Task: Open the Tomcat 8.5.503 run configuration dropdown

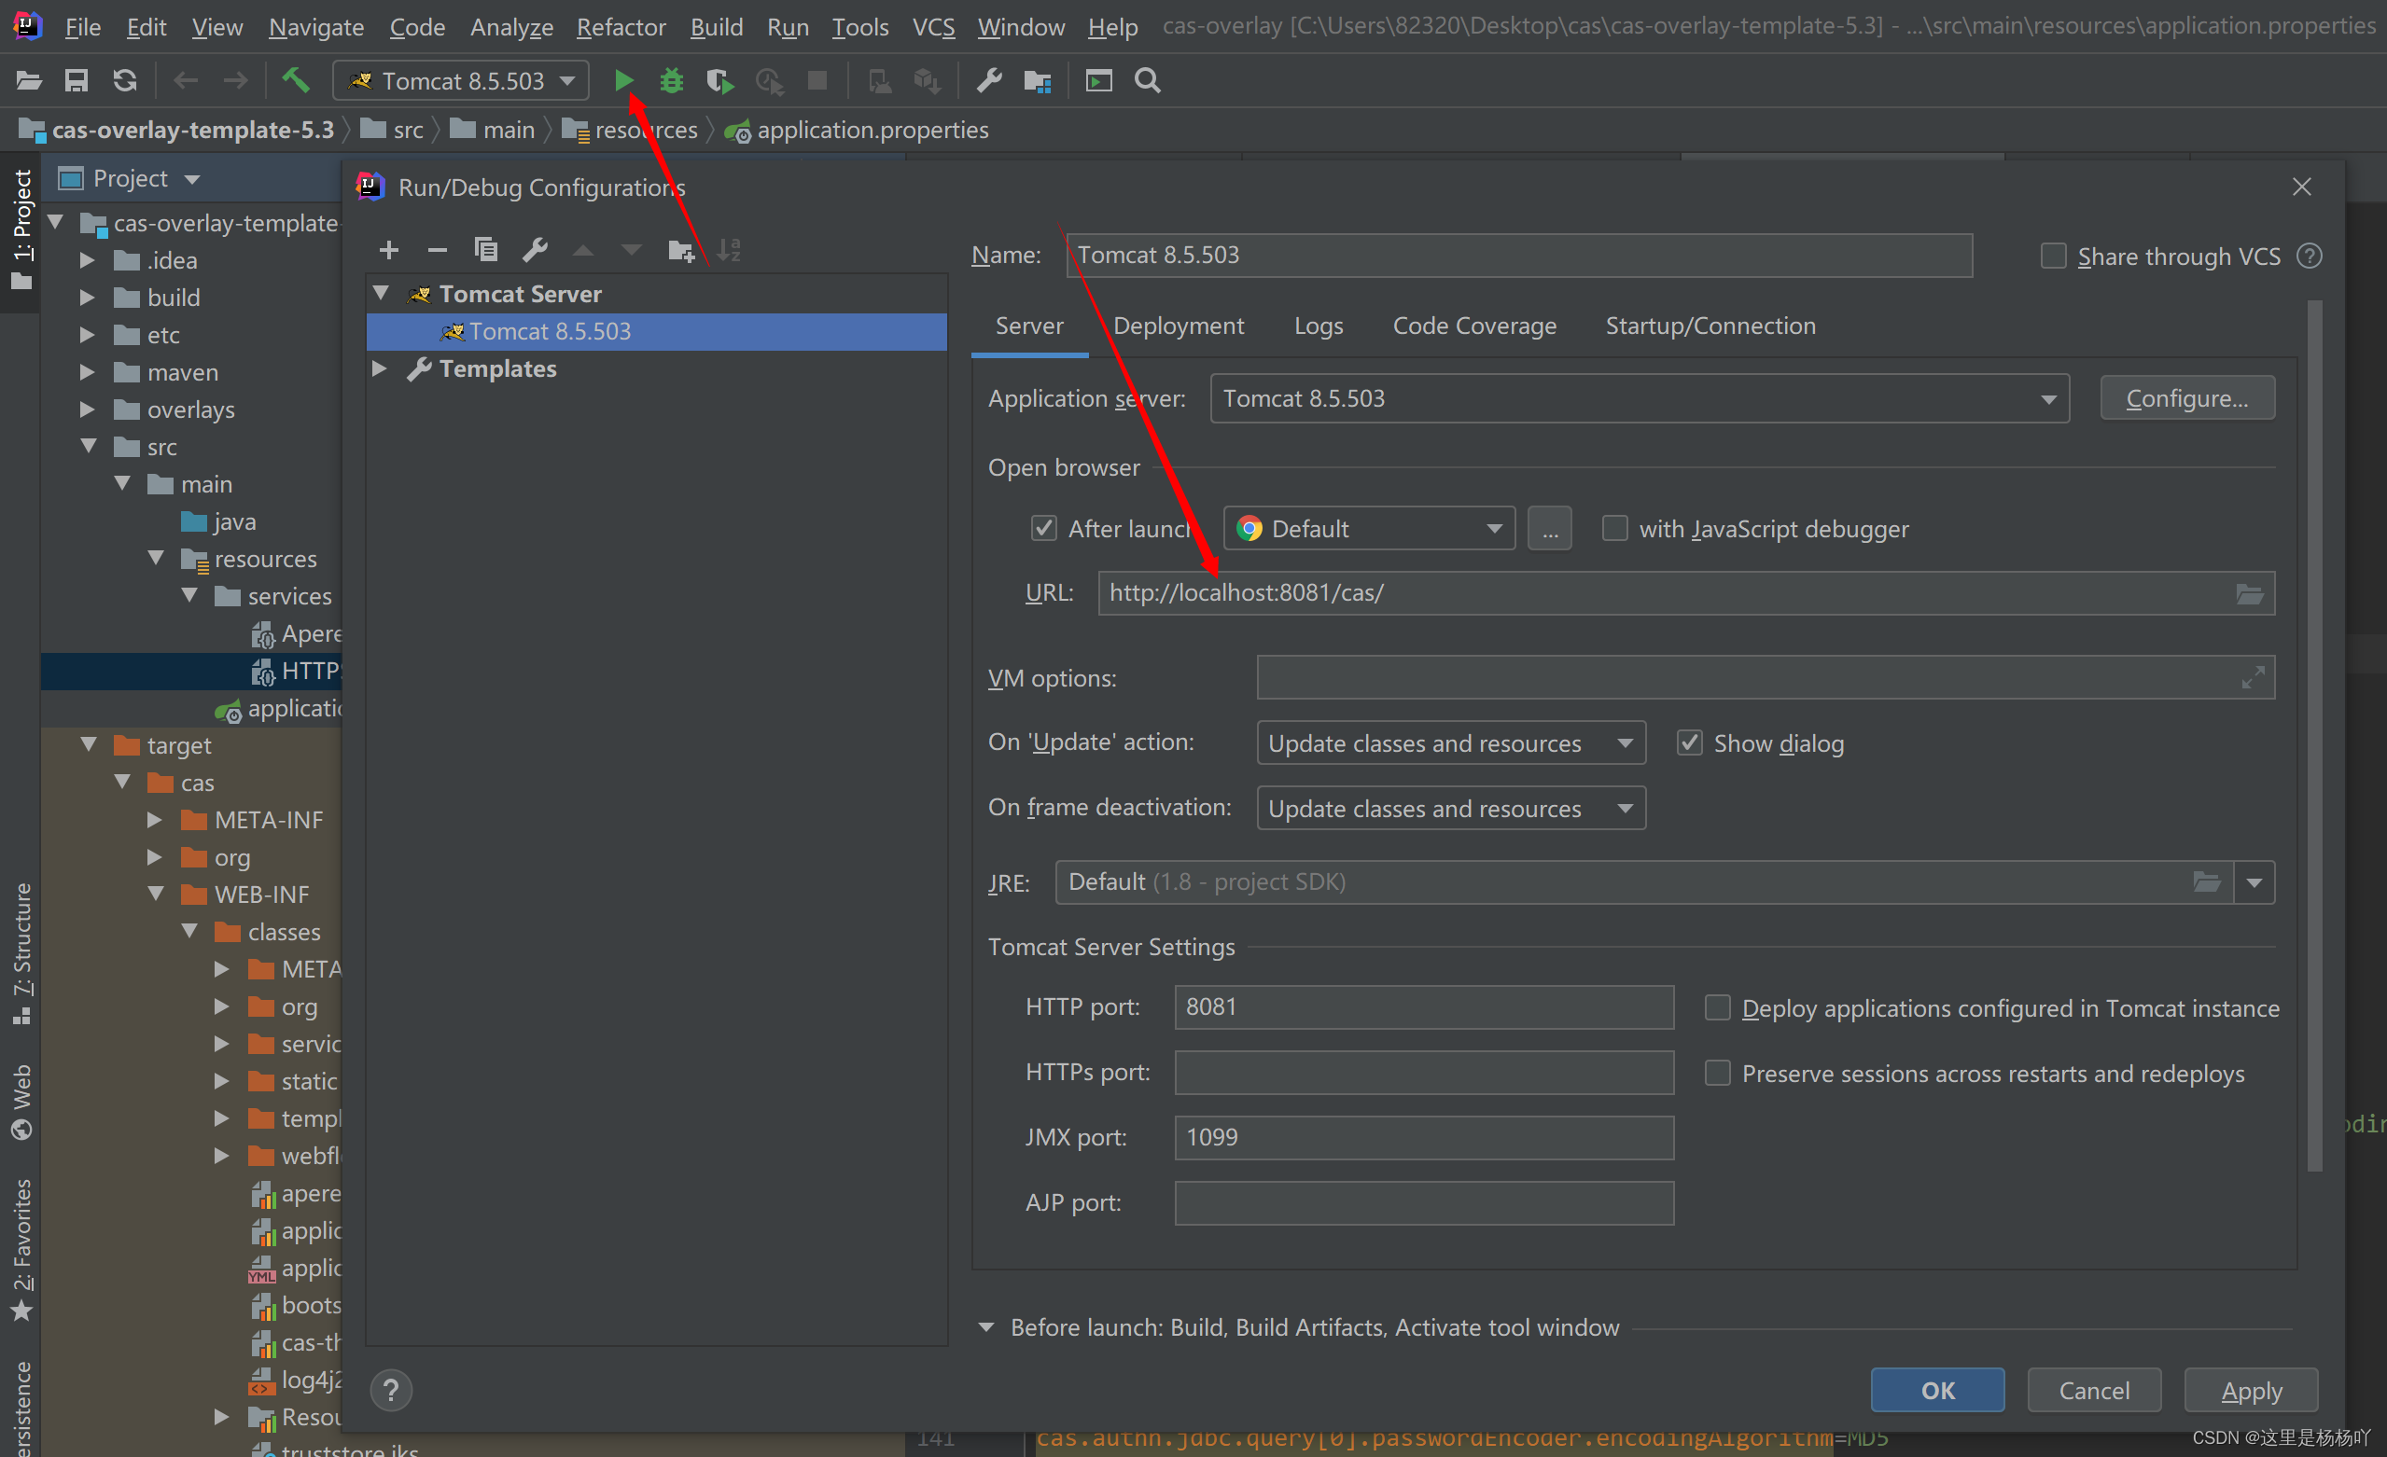Action: [461, 80]
